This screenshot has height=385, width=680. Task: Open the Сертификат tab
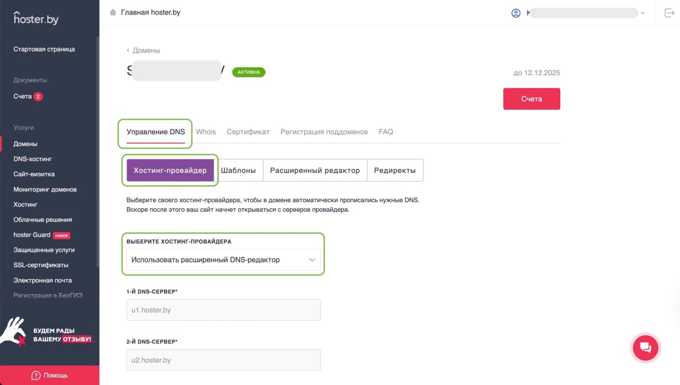(x=248, y=132)
